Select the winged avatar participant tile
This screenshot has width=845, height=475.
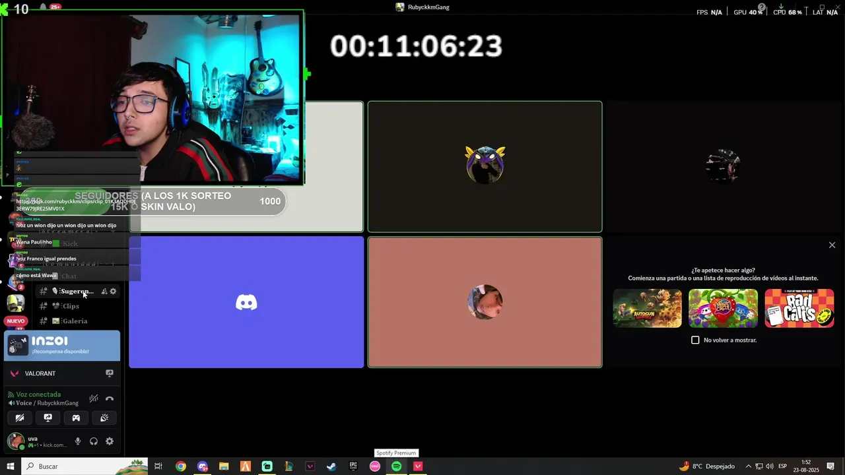(485, 166)
